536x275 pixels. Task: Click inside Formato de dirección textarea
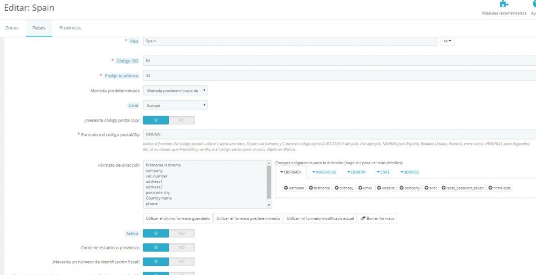click(x=205, y=184)
